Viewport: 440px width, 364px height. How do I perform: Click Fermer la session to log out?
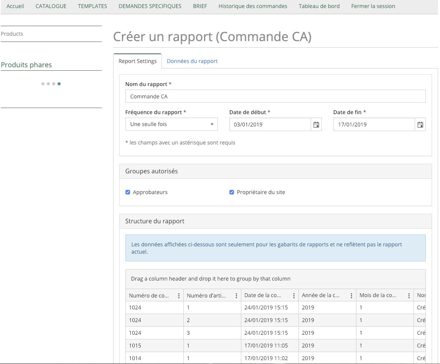pyautogui.click(x=373, y=6)
